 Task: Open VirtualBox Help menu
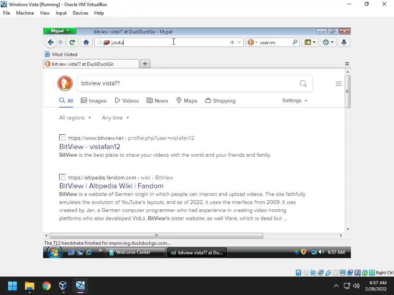coord(99,13)
